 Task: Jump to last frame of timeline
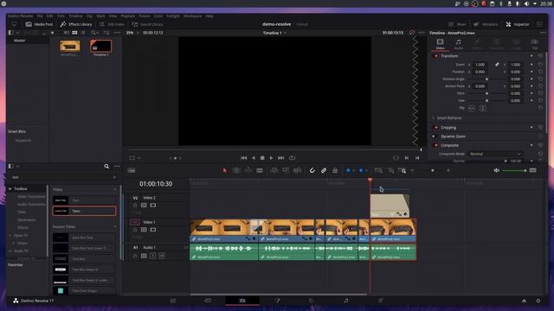pyautogui.click(x=280, y=158)
